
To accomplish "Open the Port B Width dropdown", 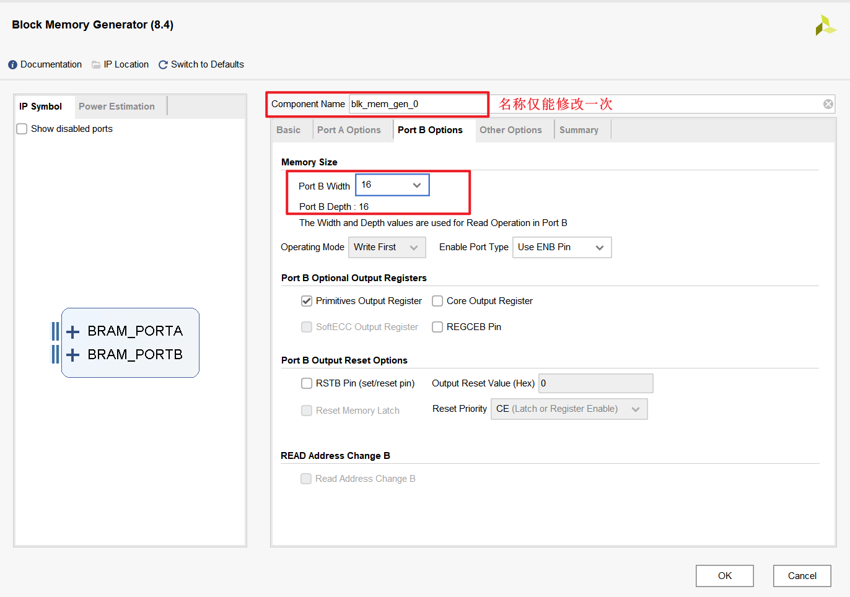I will point(392,185).
